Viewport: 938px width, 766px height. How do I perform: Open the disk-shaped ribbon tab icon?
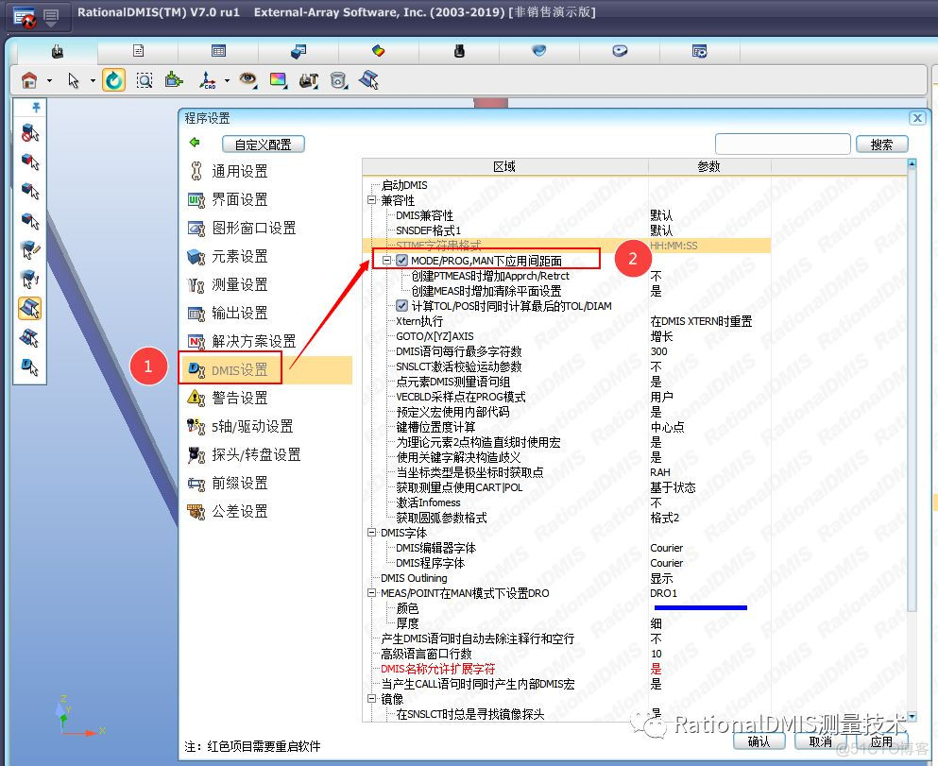point(620,51)
